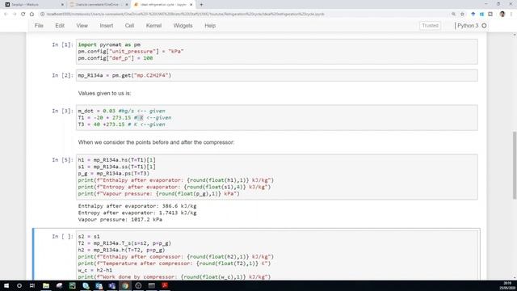Open the red PDF reader taskbar icon
The width and height of the screenshot is (517, 291).
click(x=165, y=285)
